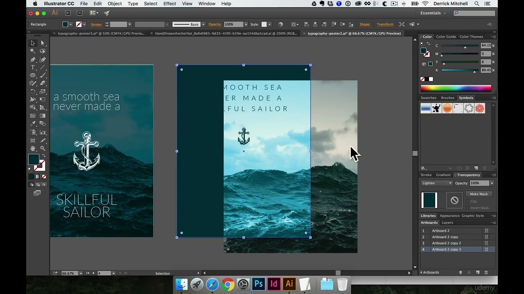
Task: Toggle orientation icon for Artboard 2 copy
Action: click(x=486, y=237)
